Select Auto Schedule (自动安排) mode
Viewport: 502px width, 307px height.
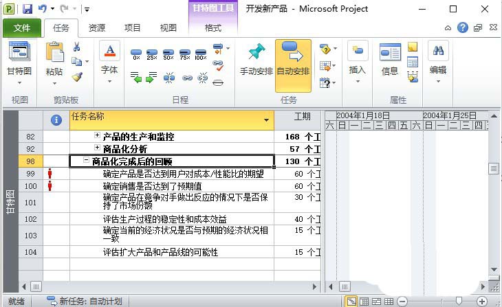[x=293, y=65]
